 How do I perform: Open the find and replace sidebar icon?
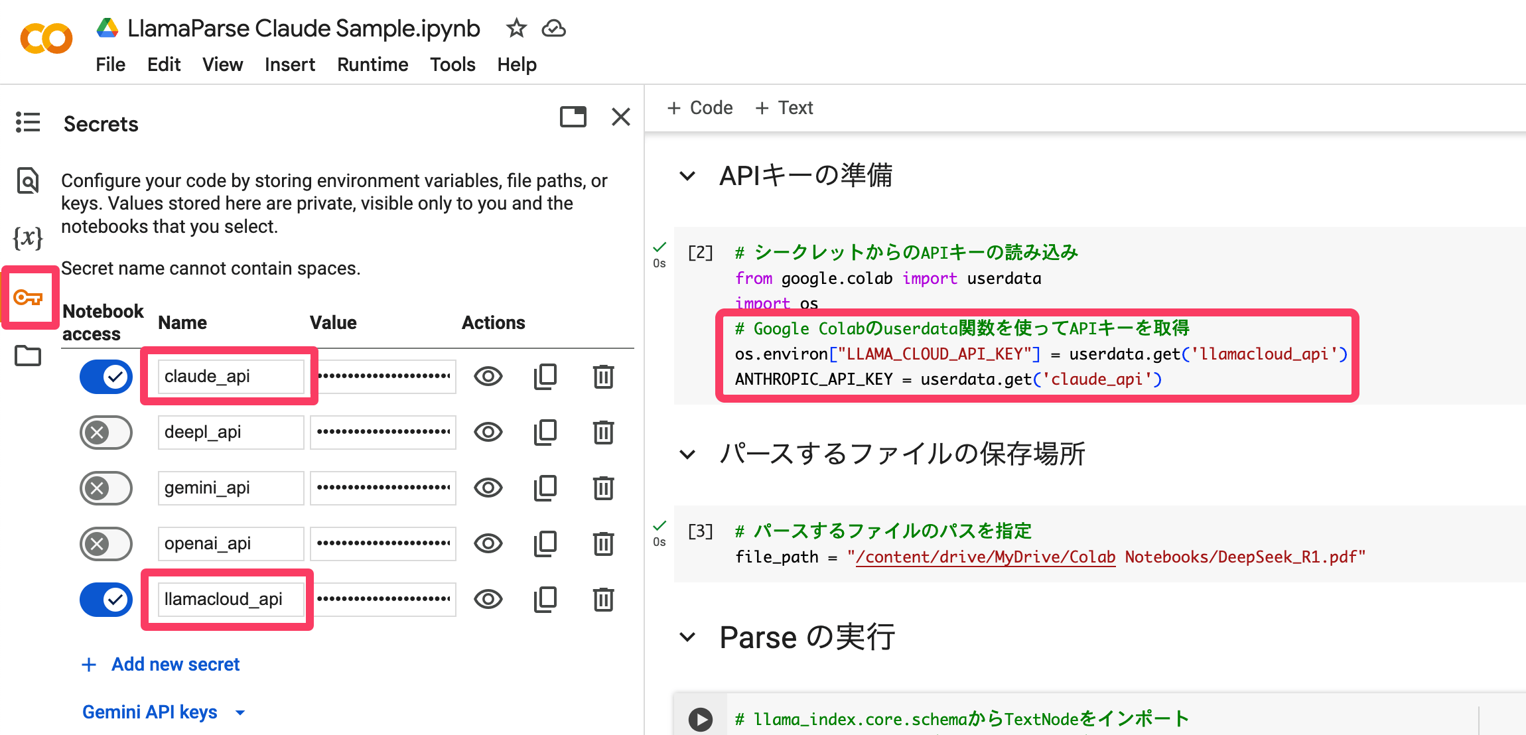pyautogui.click(x=28, y=180)
